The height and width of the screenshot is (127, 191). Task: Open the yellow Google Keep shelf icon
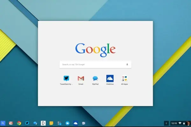(x=51, y=123)
